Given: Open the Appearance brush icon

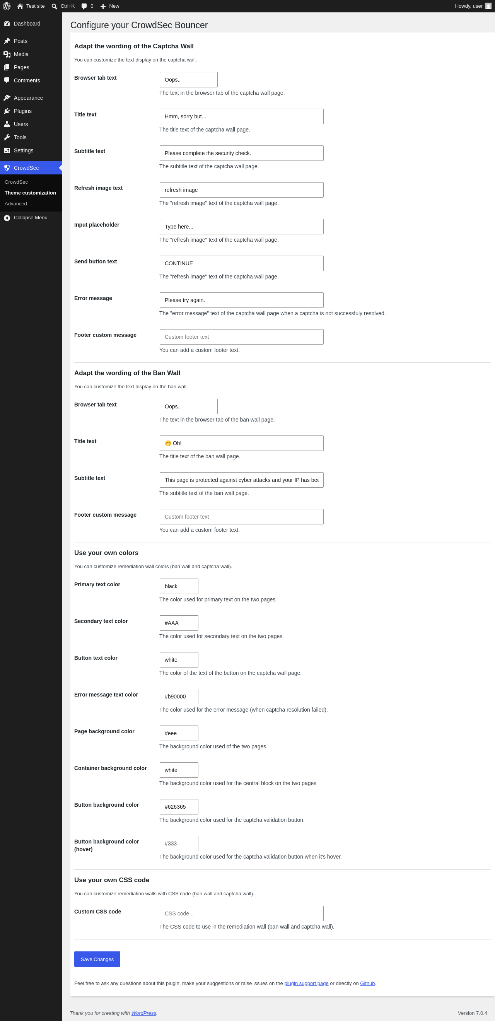Looking at the screenshot, I should (x=7, y=98).
